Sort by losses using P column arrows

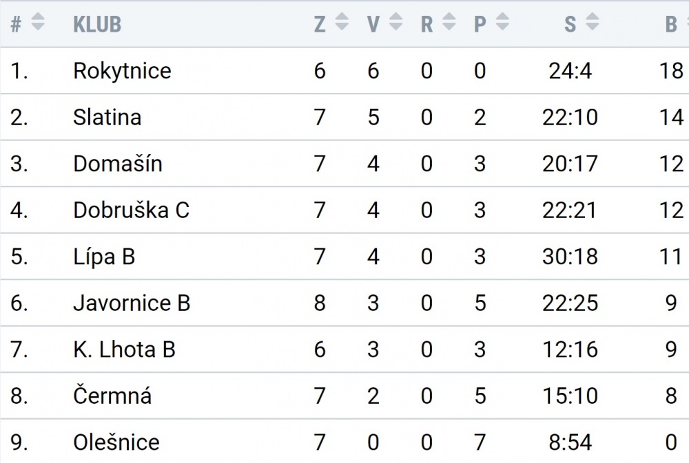click(502, 21)
